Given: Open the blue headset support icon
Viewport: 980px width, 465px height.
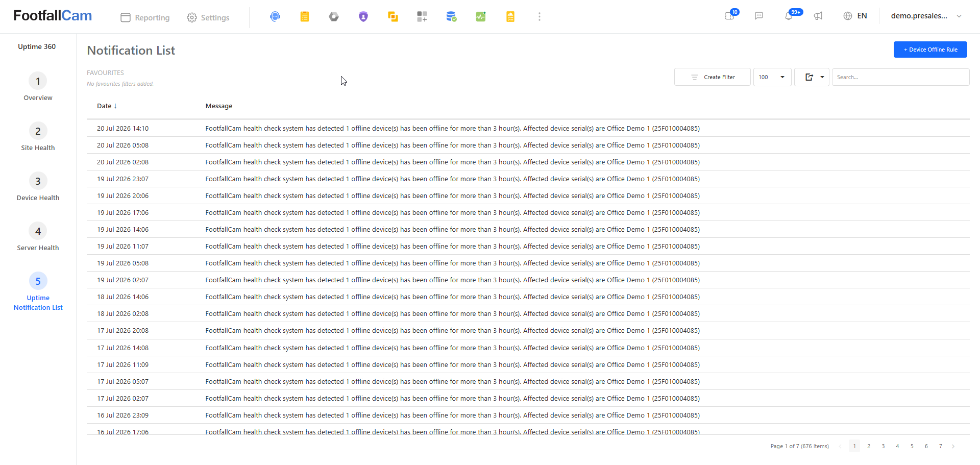Looking at the screenshot, I should pyautogui.click(x=275, y=17).
